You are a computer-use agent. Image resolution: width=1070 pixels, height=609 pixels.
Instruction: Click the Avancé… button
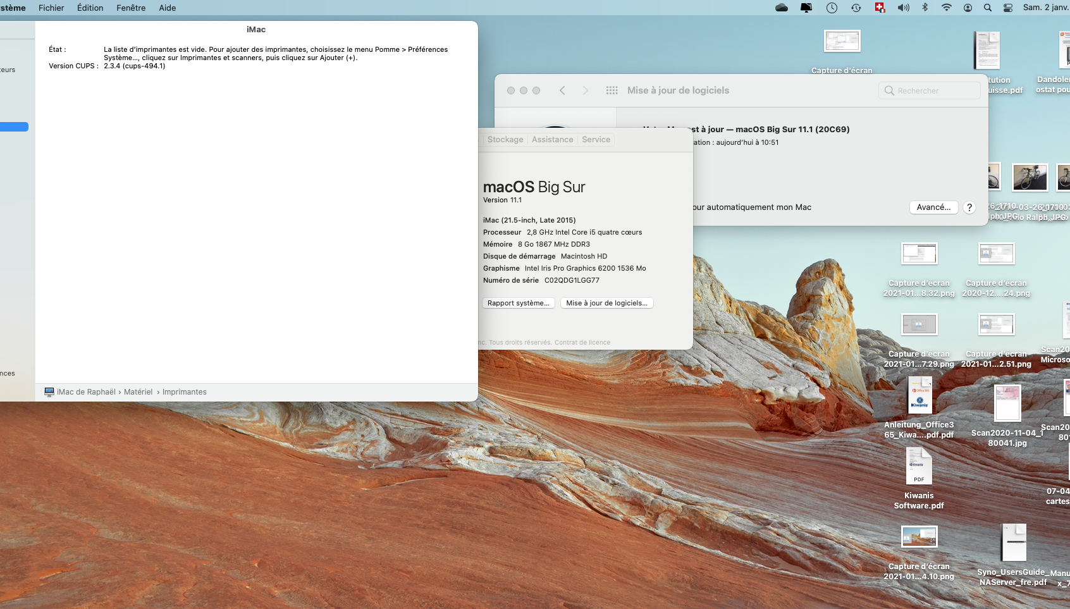(x=933, y=207)
